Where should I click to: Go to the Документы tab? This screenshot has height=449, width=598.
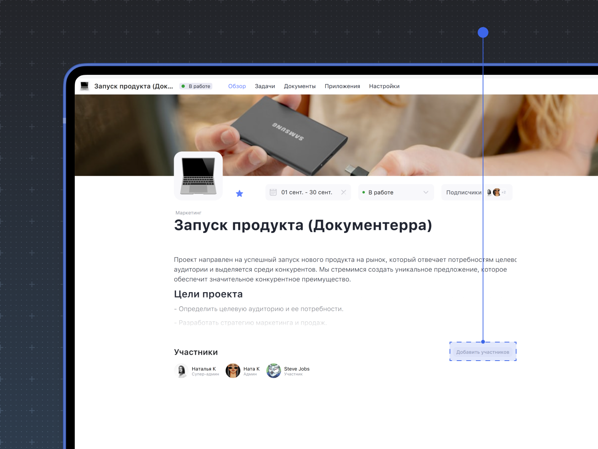[x=300, y=86]
